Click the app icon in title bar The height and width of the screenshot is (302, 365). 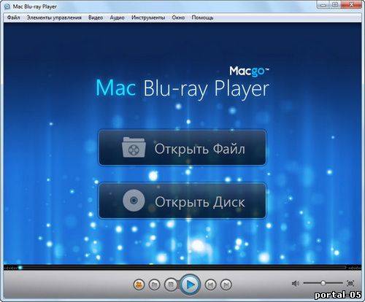7,7
